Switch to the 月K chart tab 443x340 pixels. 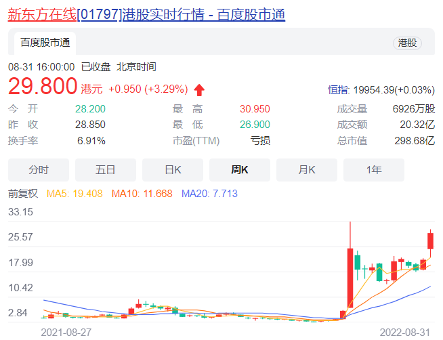point(307,170)
